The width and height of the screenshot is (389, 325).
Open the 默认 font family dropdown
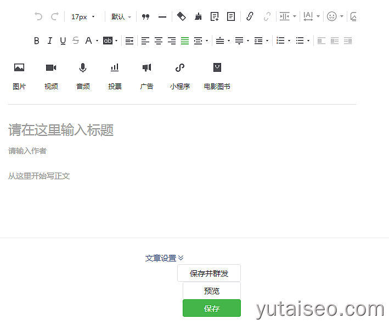click(x=121, y=16)
